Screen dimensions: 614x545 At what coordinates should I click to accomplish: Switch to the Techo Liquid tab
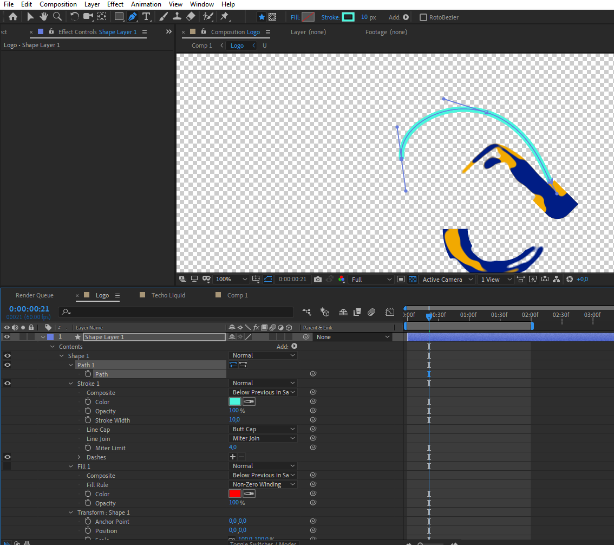pos(168,295)
